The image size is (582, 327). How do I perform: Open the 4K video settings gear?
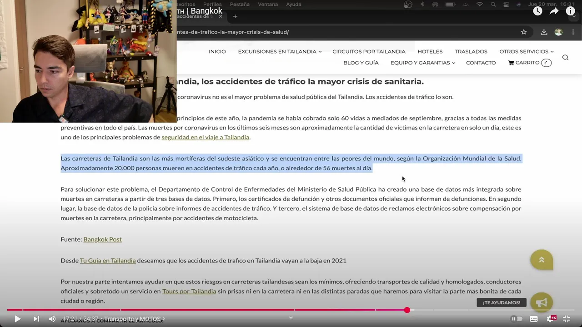pyautogui.click(x=551, y=319)
